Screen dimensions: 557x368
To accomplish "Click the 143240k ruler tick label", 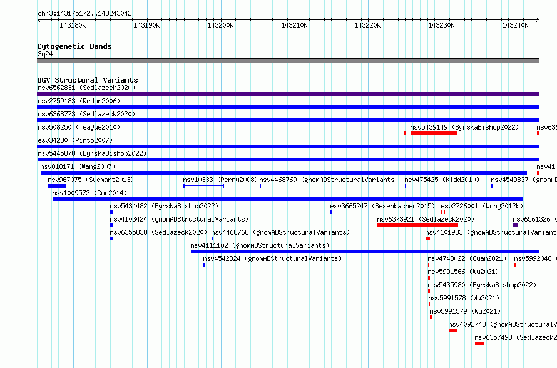I will click(x=514, y=25).
